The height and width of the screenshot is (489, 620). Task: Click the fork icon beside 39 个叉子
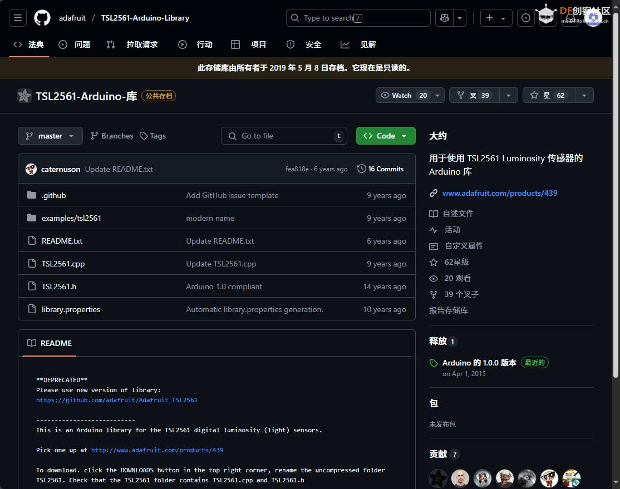click(x=434, y=294)
